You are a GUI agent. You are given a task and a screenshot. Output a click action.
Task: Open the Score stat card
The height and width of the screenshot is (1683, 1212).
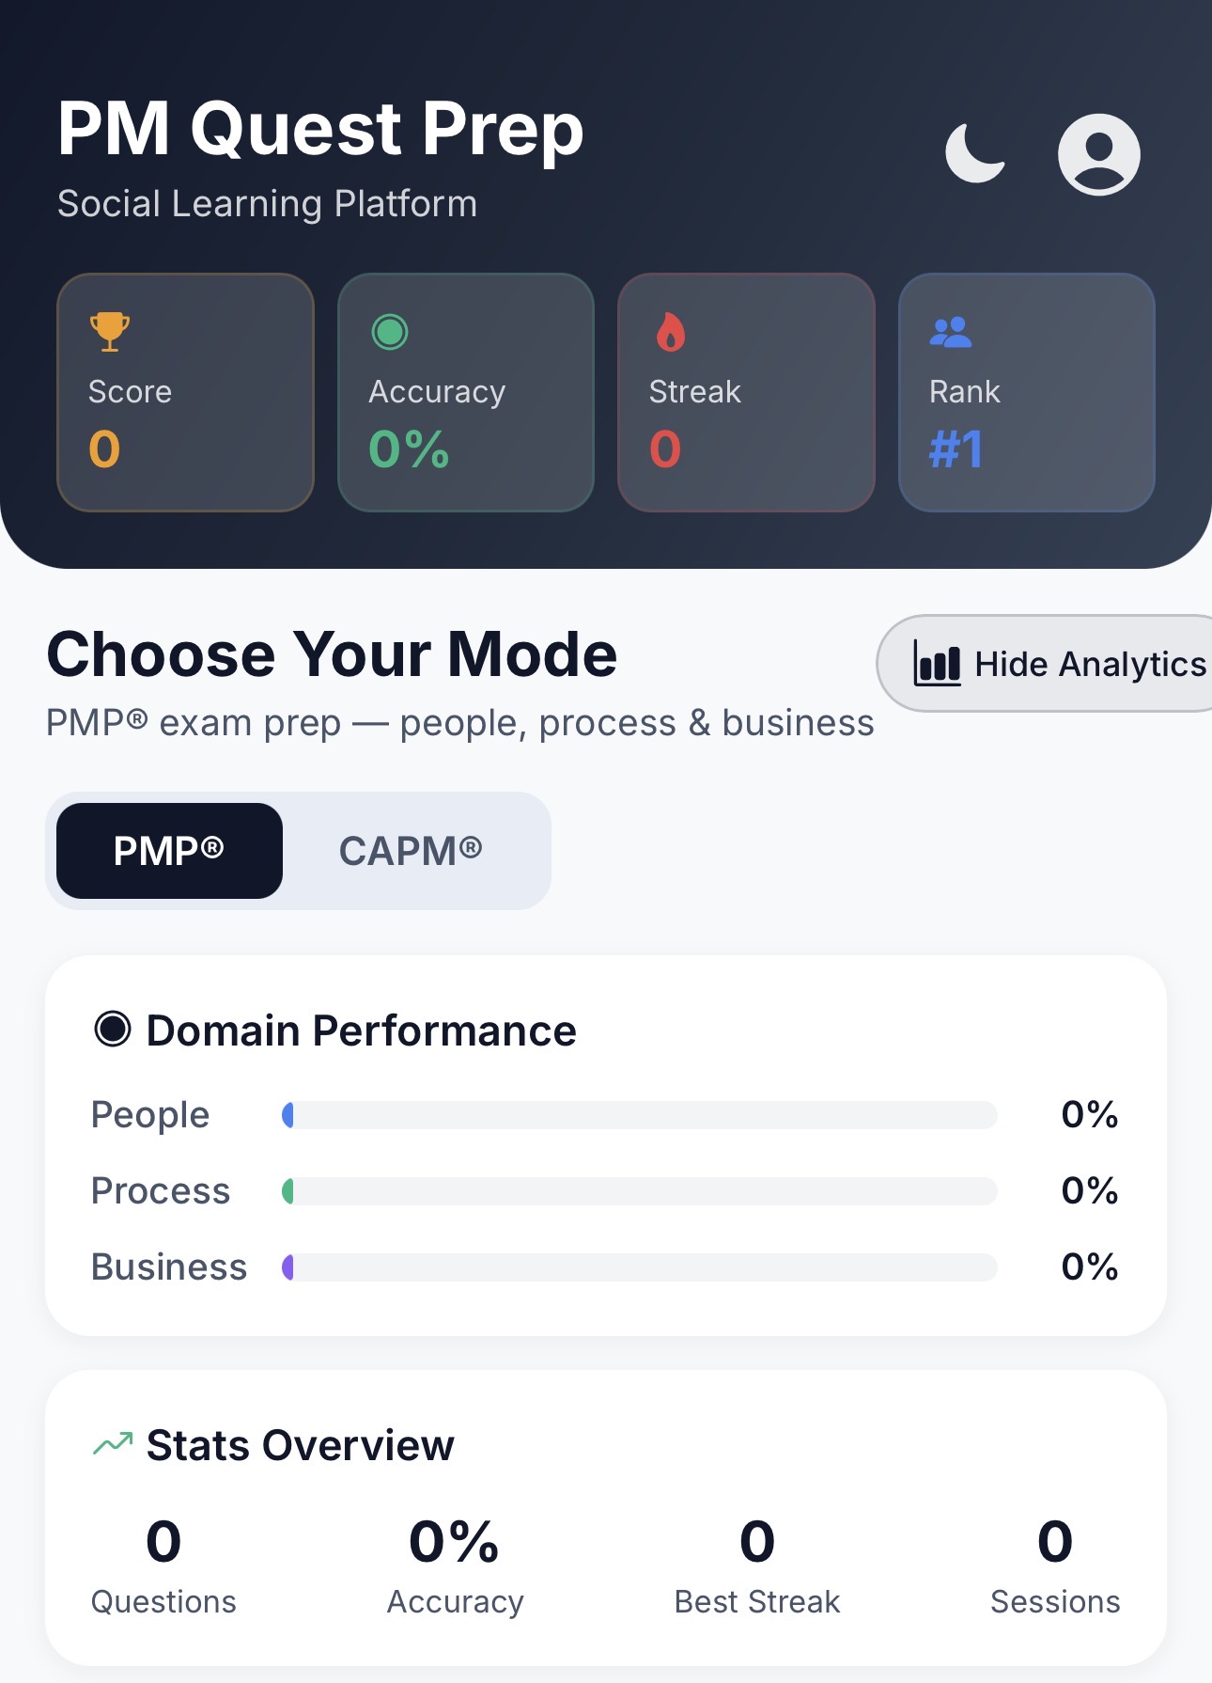pos(185,393)
